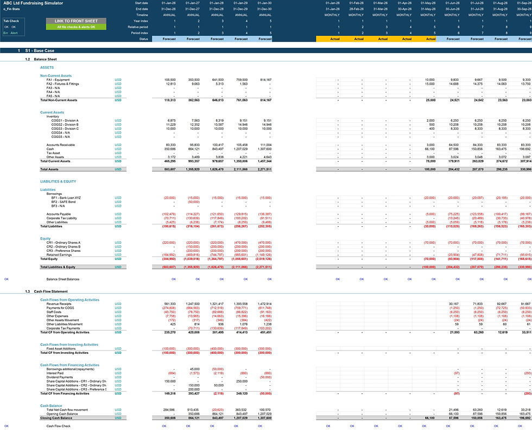Click Cash Flows from Operating Activities heading

[x=69, y=300]
